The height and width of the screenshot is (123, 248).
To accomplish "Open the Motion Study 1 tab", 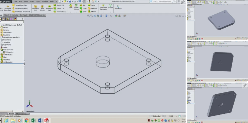I will click(x=21, y=114).
